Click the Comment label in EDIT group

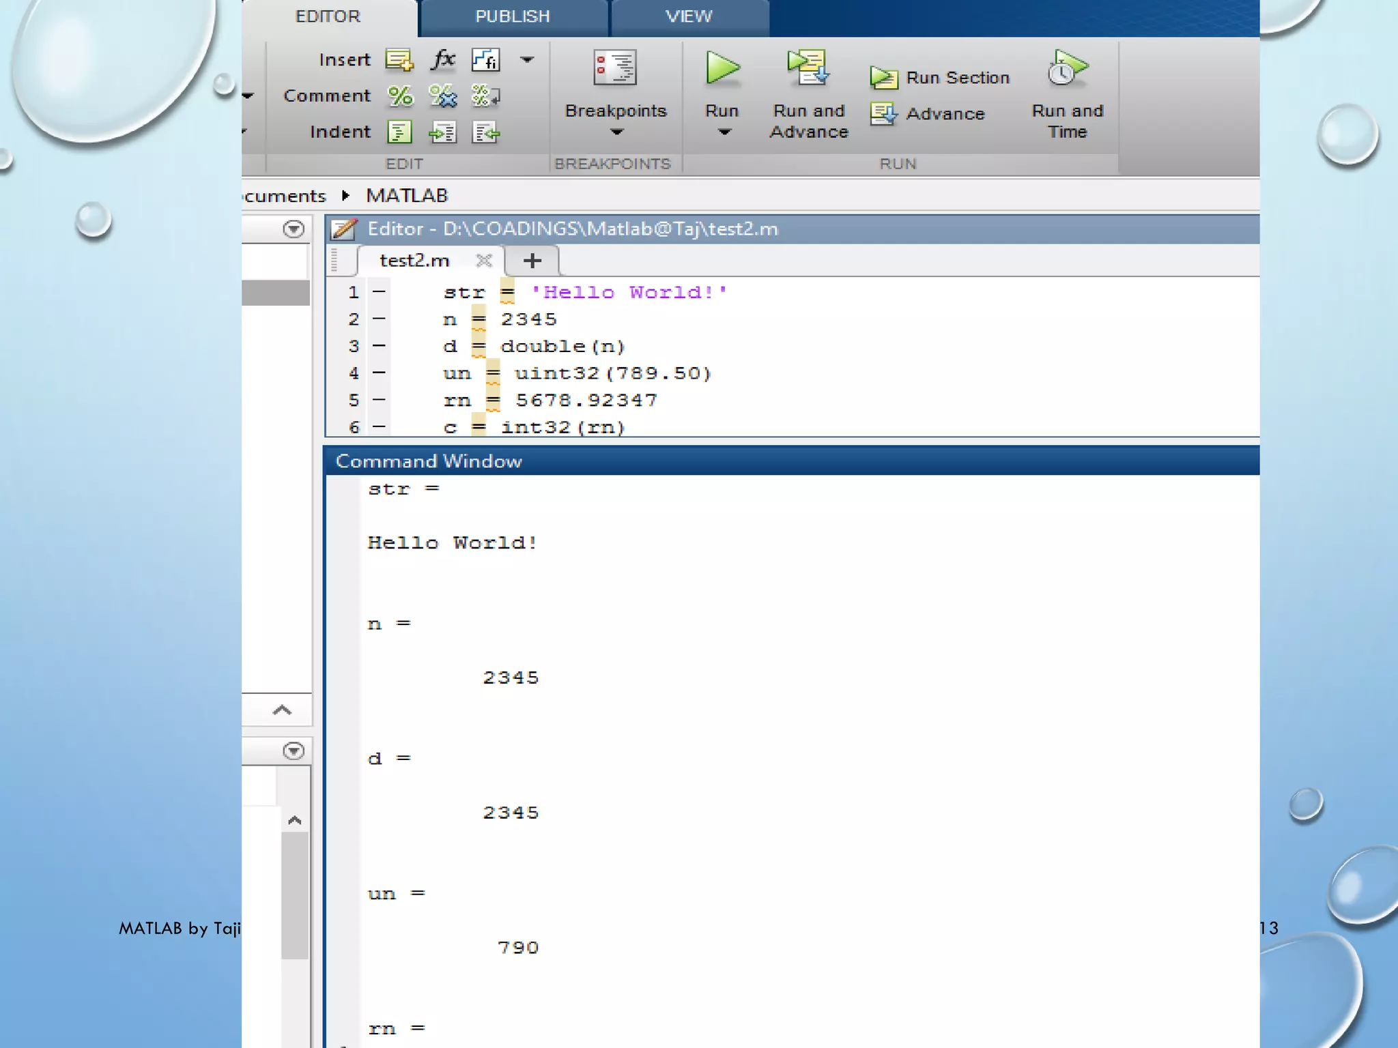(x=327, y=96)
